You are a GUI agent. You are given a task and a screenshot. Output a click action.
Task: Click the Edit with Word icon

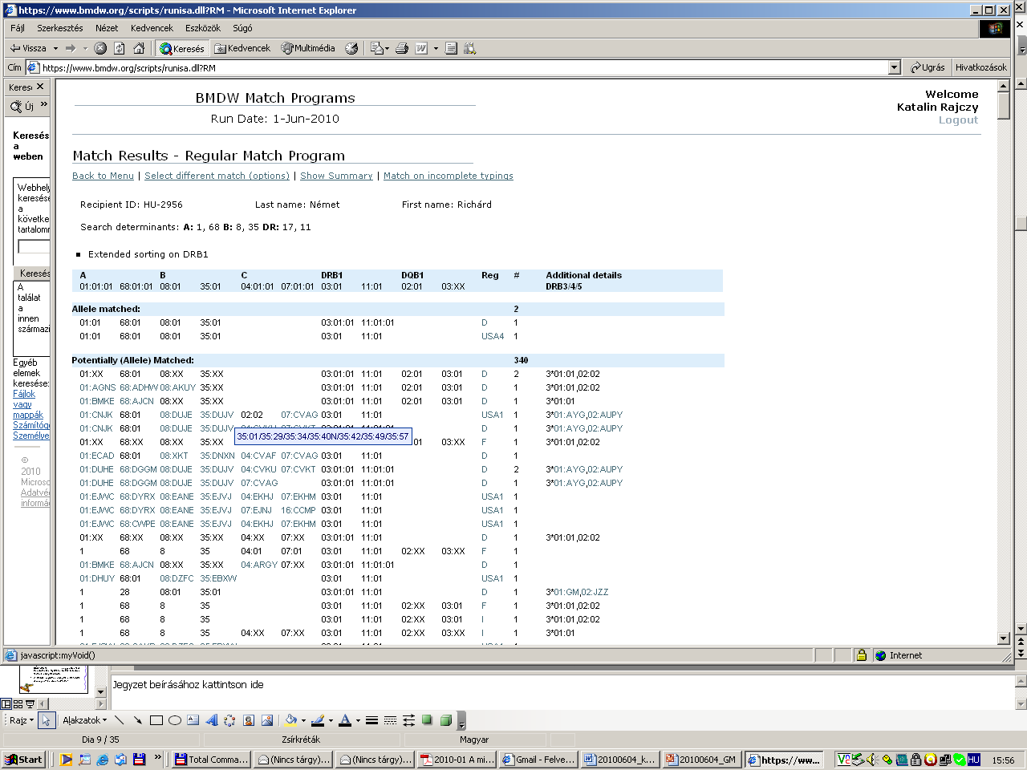[421, 48]
